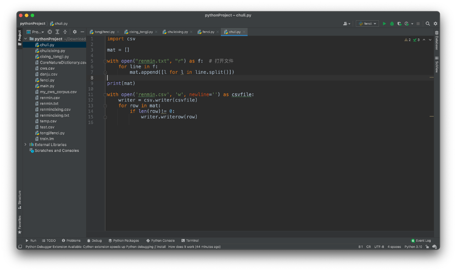Image resolution: width=457 pixels, height=272 pixels.
Task: Select chulicixing.py in project tree
Action: (50, 50)
